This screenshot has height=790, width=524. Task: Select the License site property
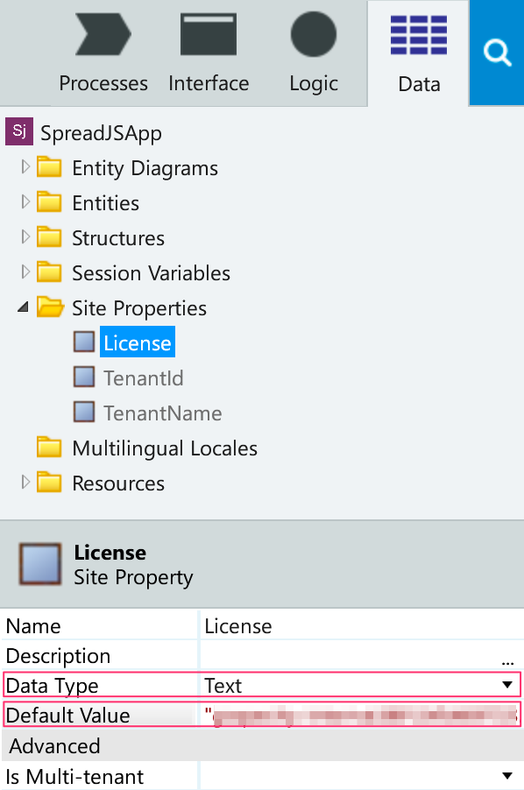point(137,342)
